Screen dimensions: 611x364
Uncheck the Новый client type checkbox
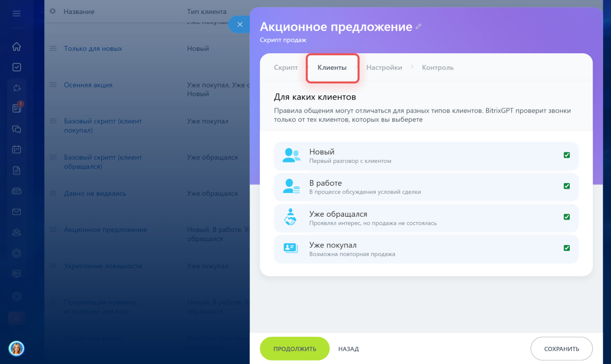[x=567, y=155]
